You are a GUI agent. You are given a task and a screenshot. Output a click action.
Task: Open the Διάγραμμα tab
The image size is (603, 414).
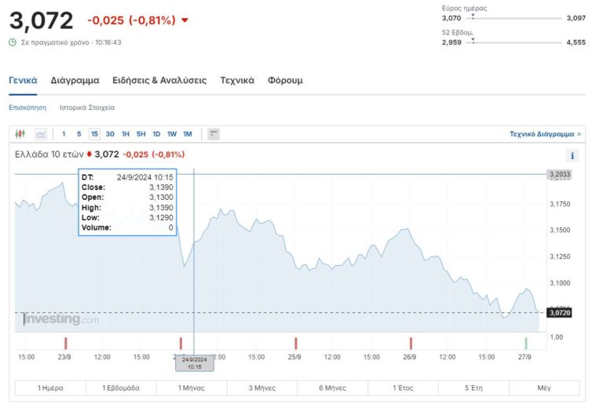pos(75,80)
